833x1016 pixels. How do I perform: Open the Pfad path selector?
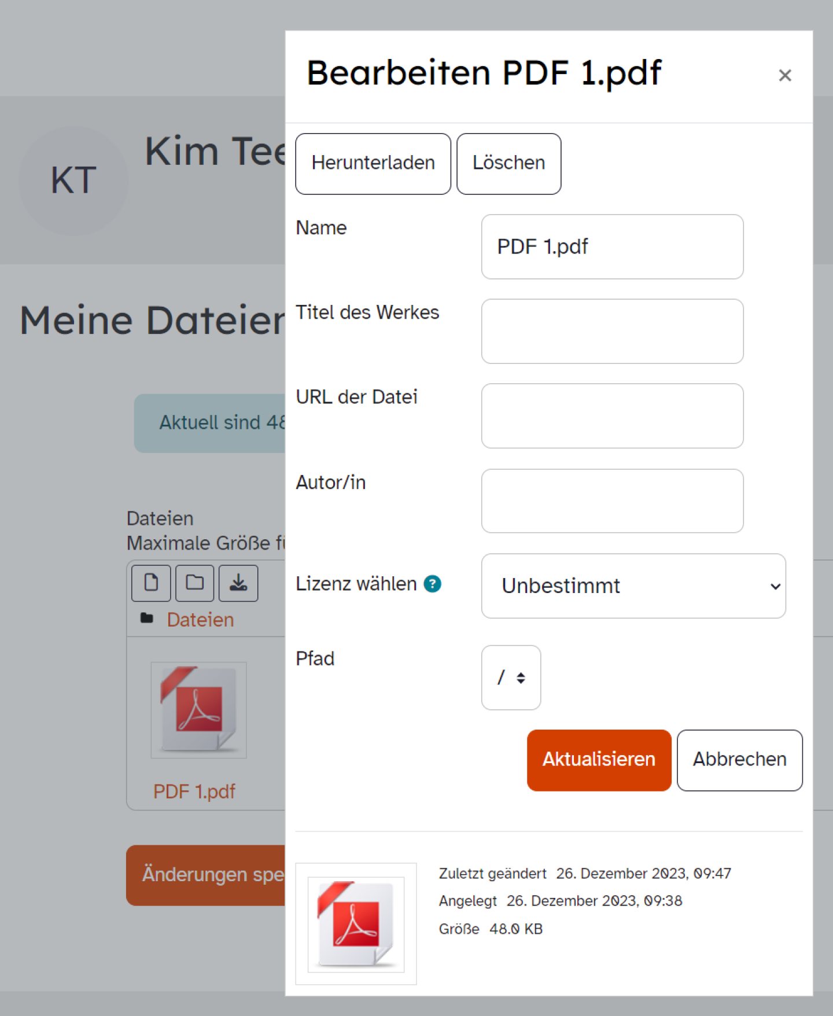[511, 678]
